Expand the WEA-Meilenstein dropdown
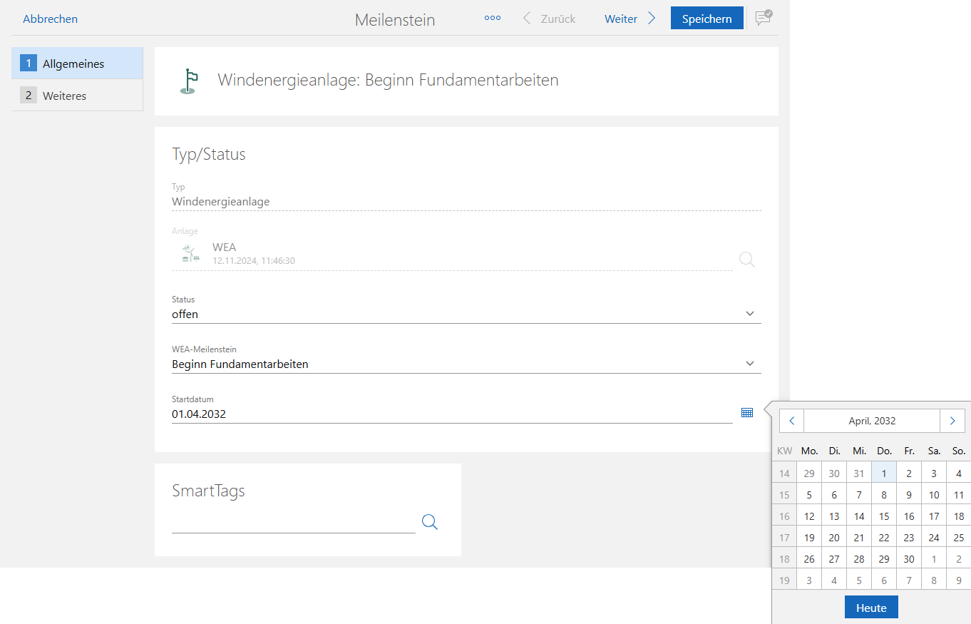 pyautogui.click(x=749, y=364)
